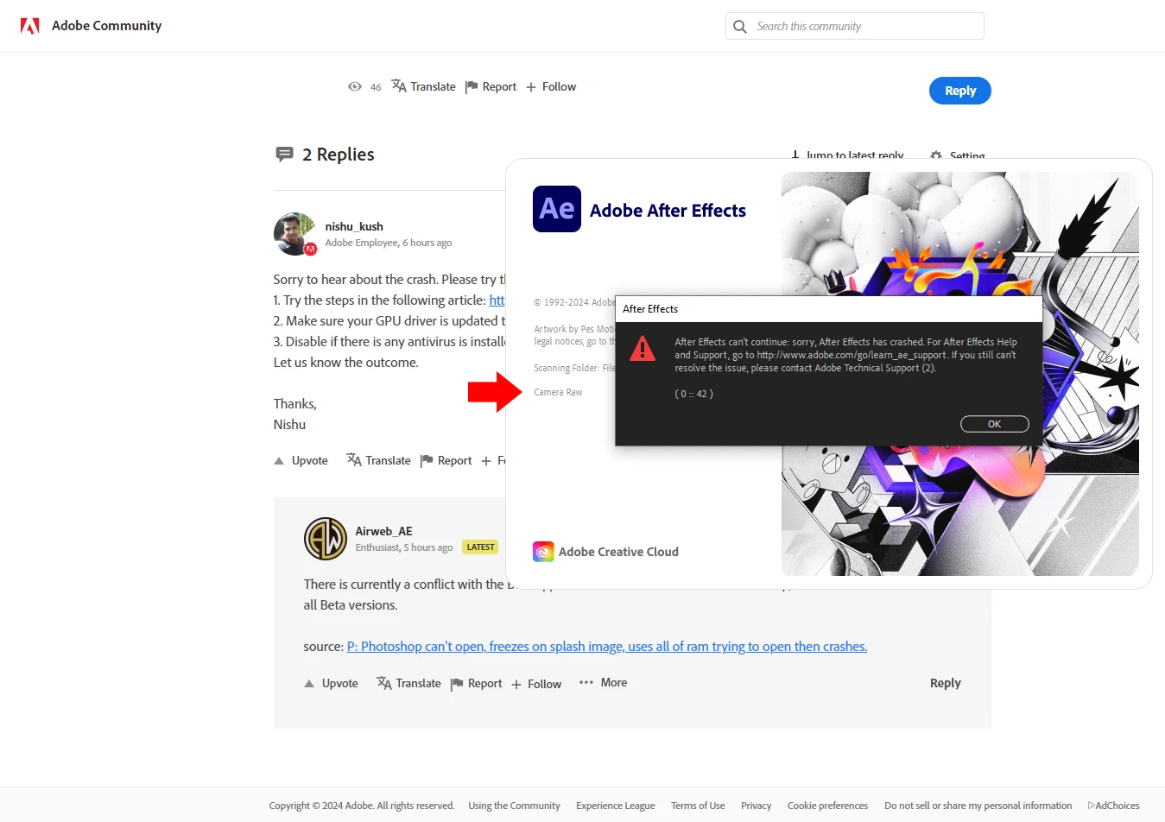Viewport: 1165px width, 822px height.
Task: Open Cookie preferences footer link
Action: [x=827, y=806]
